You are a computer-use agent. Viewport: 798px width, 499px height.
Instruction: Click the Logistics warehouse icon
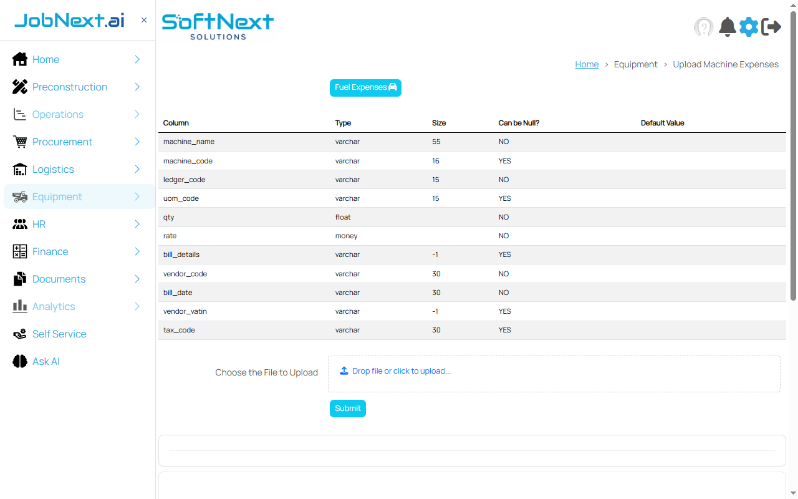(x=19, y=169)
